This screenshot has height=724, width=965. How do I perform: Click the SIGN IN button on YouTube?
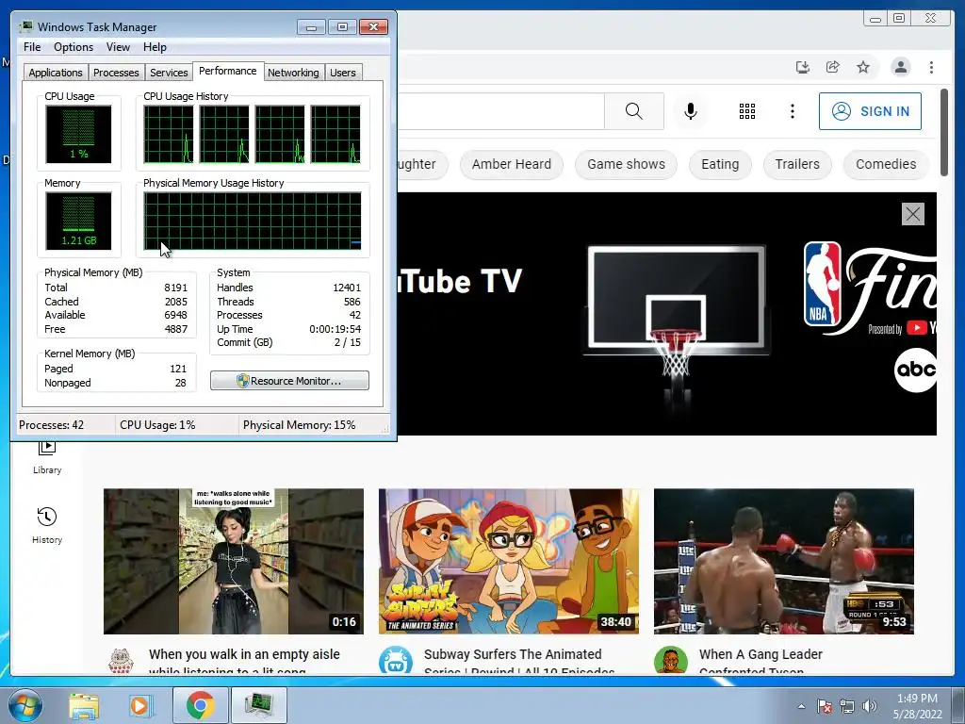(870, 111)
